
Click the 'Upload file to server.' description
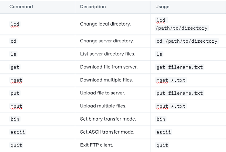point(102,93)
